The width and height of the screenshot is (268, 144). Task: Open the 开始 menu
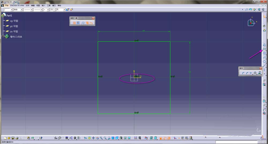7,6
